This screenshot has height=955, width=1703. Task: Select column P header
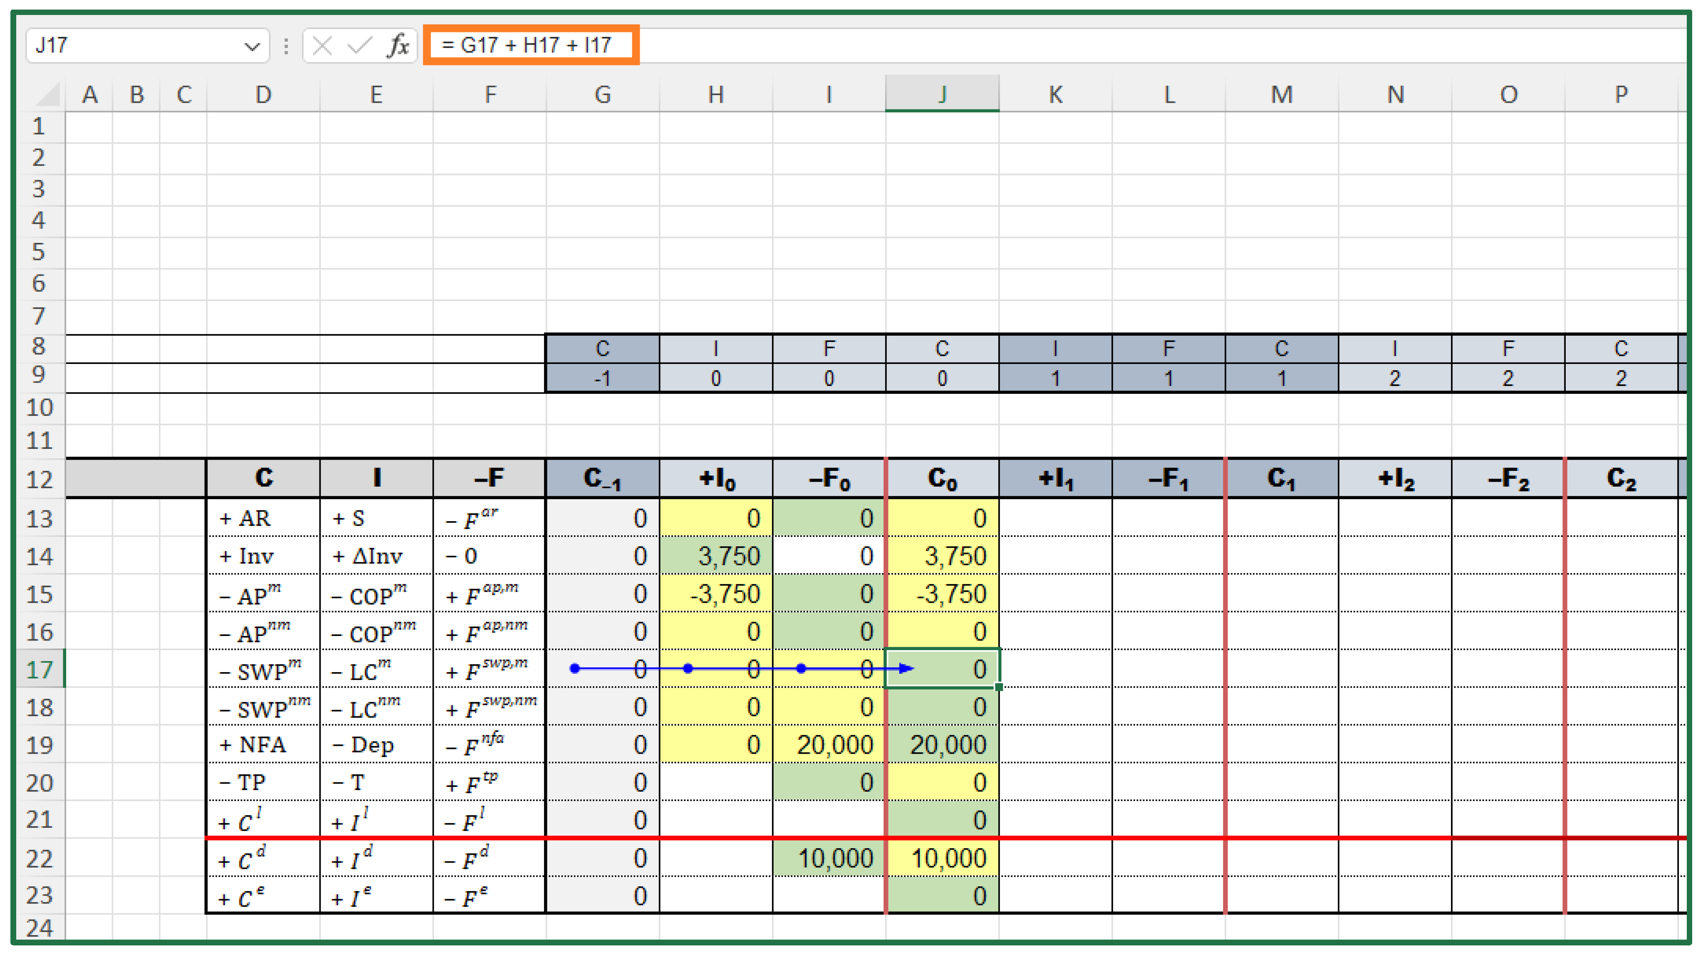point(1620,94)
